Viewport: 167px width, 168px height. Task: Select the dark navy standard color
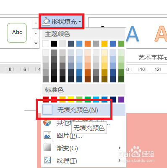(x=113, y=100)
